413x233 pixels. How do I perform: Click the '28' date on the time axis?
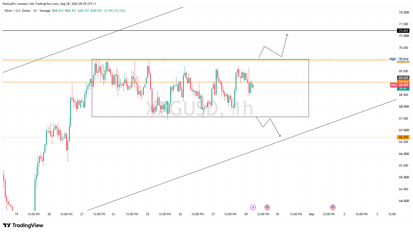click(x=246, y=214)
